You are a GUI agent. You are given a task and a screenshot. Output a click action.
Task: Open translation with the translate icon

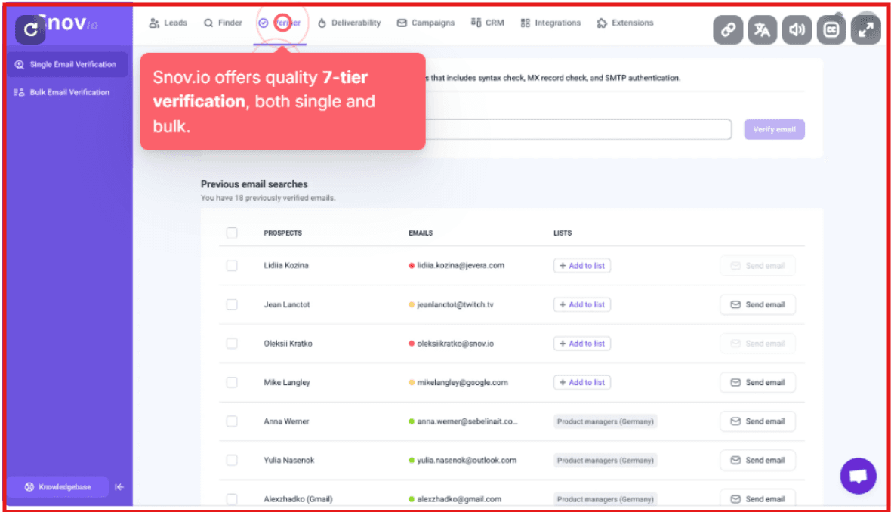[763, 29]
